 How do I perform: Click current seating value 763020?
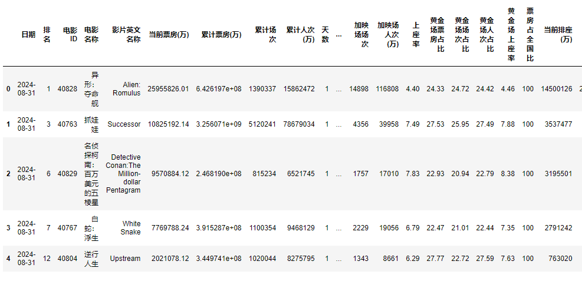pos(560,259)
